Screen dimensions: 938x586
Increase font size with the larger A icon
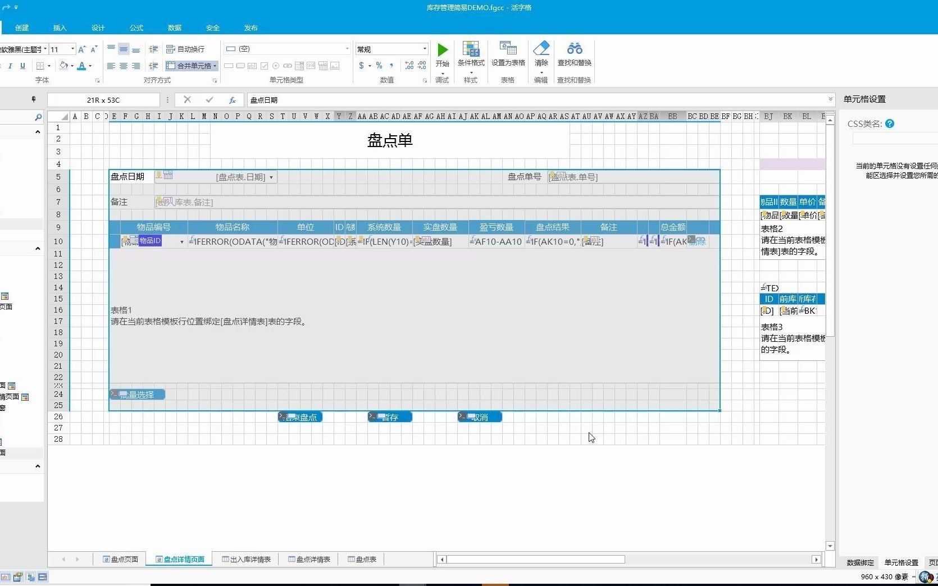tap(82, 49)
